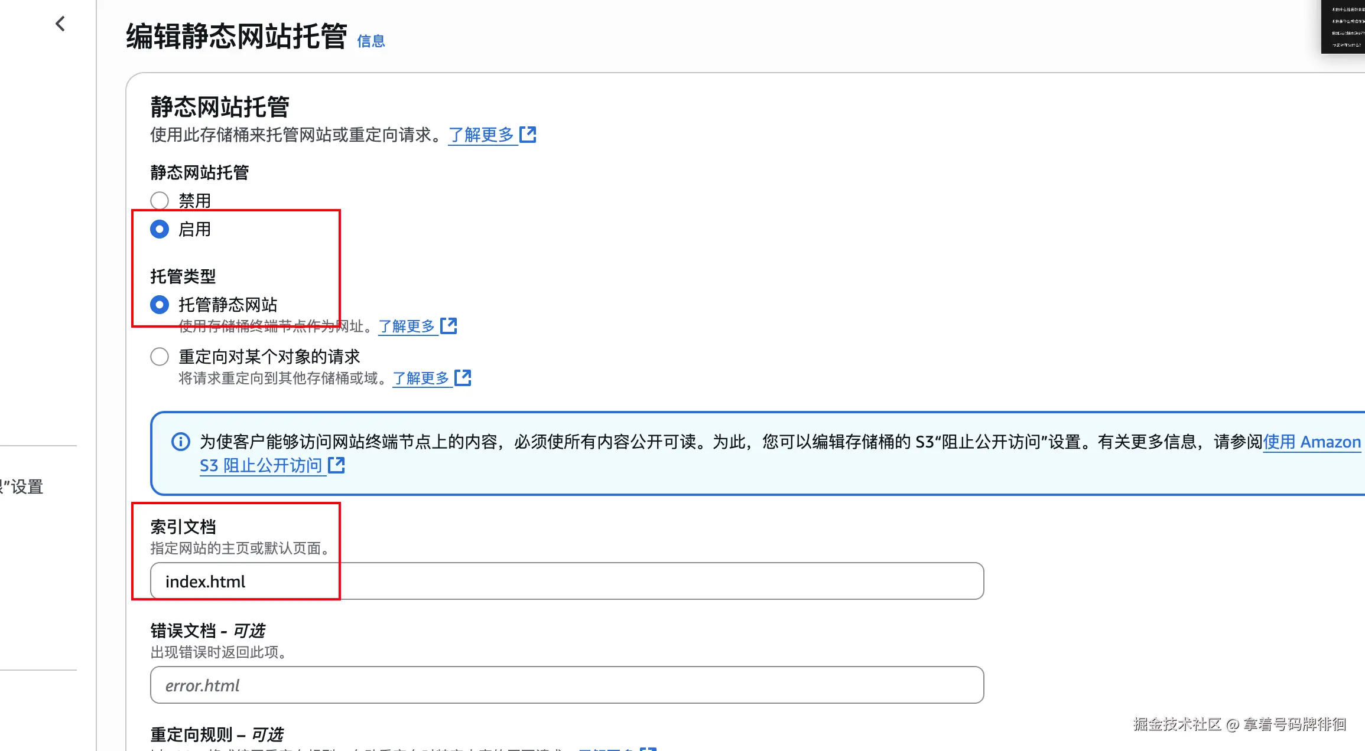
Task: Open 了解更多 link after 使用存储桶终端节点作为网址
Action: tap(407, 326)
